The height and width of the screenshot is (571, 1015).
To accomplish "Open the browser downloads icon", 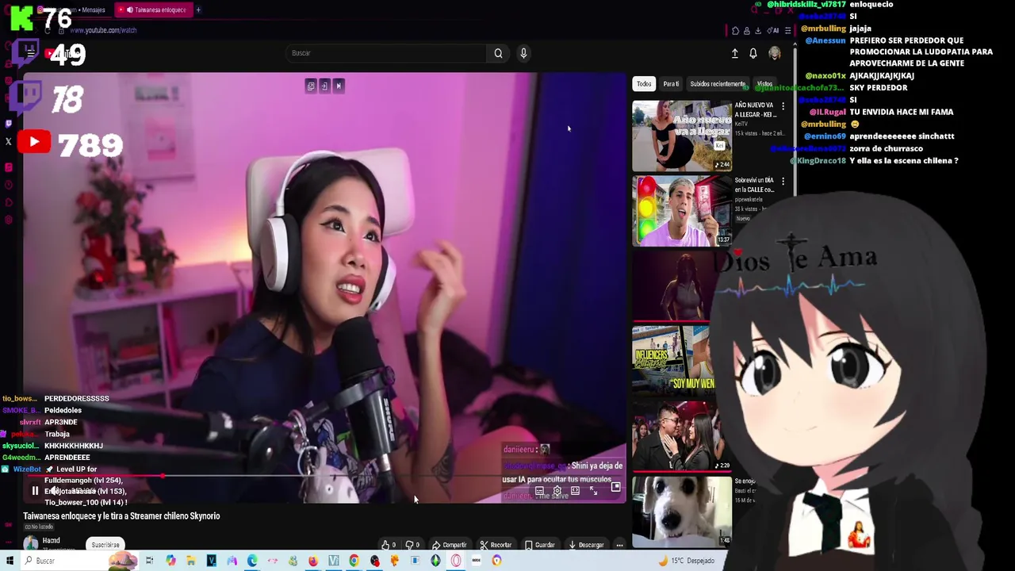I will 757,30.
